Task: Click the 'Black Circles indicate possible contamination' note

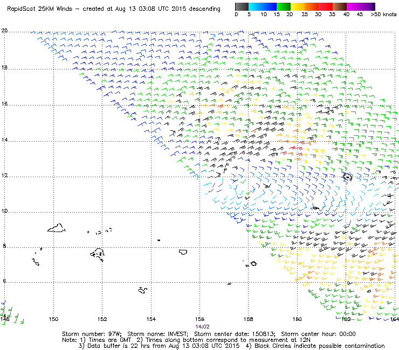Action: pyautogui.click(x=320, y=346)
